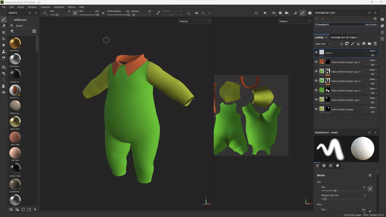The width and height of the screenshot is (386, 217).
Task: Take a viewport screenshot with camera icon
Action: click(310, 13)
